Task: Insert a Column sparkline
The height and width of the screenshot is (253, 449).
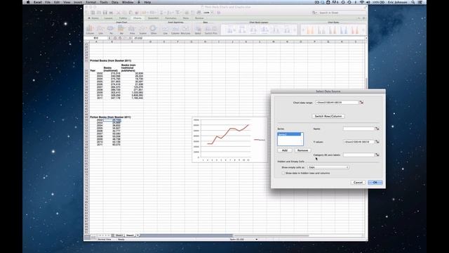Action: tap(175, 30)
